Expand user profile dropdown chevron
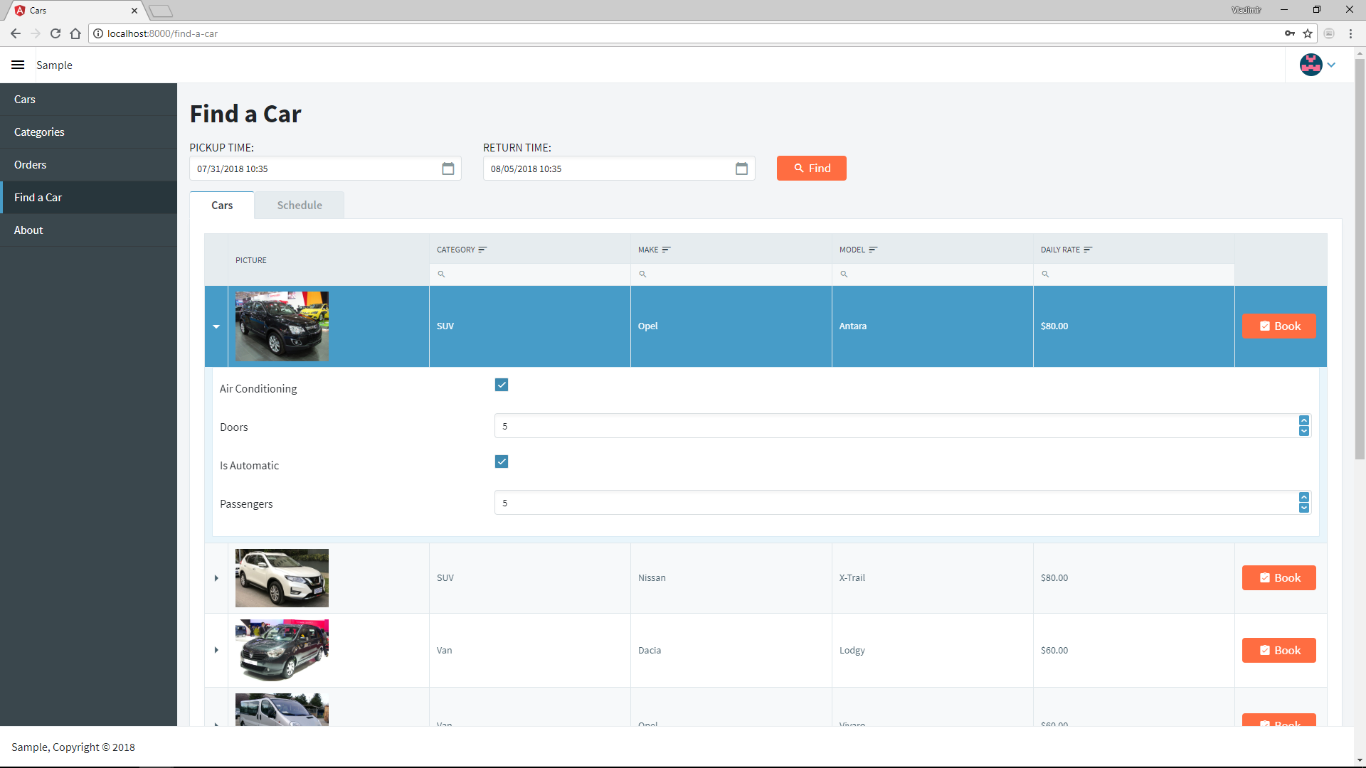Viewport: 1366px width, 768px height. [1331, 65]
